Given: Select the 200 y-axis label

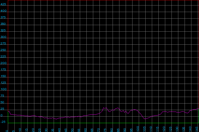Looking at the screenshot, I should pos(3,63).
